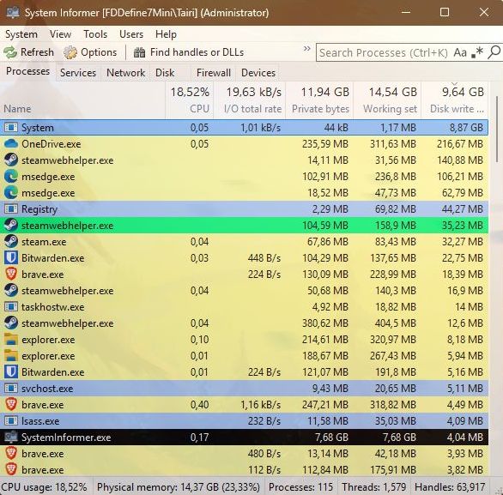Viewport: 503px width, 495px height.
Task: Click icon of green highlighted steamwebhelper.exe
Action: coord(11,225)
